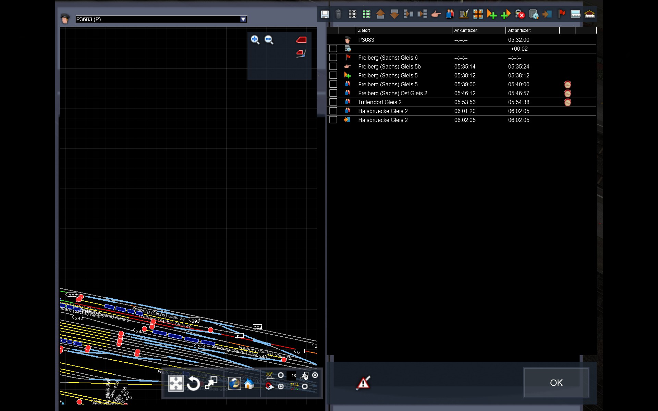Click track marker 394 on the map
This screenshot has height=411, width=658.
coord(257,327)
